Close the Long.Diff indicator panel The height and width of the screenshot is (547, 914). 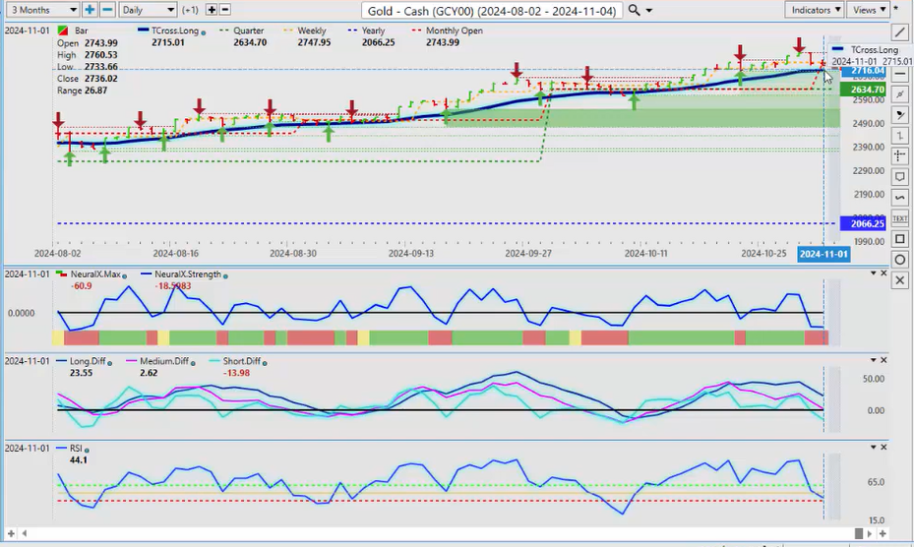tap(884, 361)
